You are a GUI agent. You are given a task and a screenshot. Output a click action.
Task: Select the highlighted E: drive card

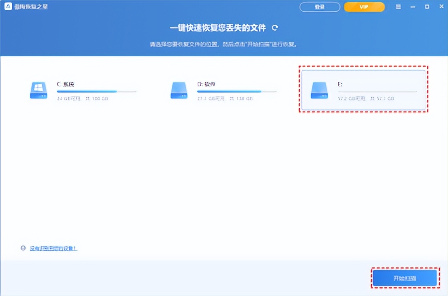(364, 90)
